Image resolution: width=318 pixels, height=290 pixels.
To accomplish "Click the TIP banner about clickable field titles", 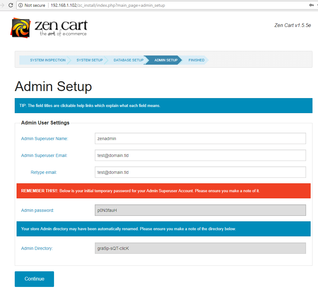I will point(164,105).
